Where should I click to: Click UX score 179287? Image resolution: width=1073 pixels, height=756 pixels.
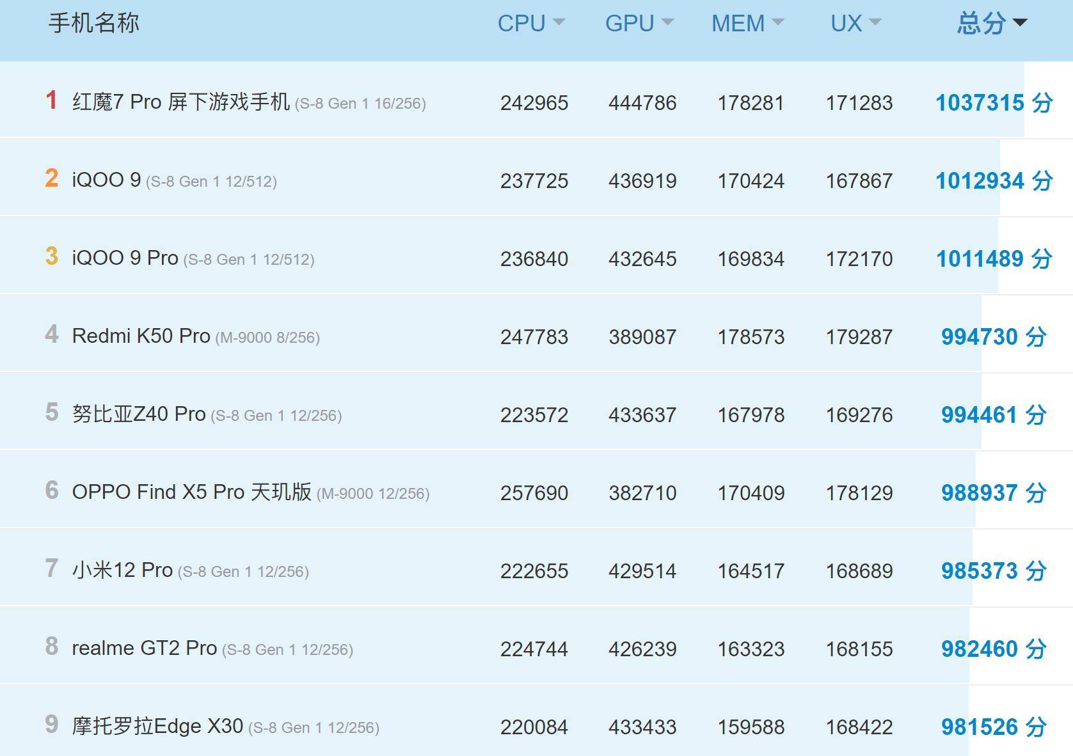click(x=859, y=337)
